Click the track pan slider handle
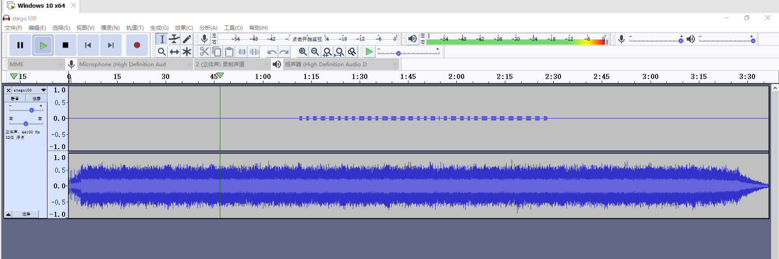The image size is (779, 259). (x=26, y=123)
